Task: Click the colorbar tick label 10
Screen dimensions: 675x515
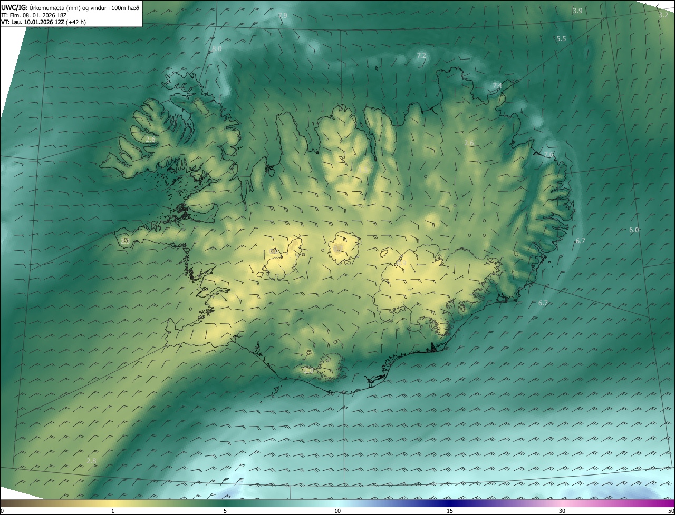Action: pyautogui.click(x=337, y=511)
